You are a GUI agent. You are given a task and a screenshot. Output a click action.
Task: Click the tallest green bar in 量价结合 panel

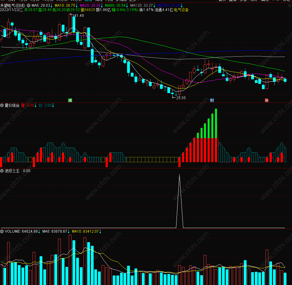click(216, 123)
